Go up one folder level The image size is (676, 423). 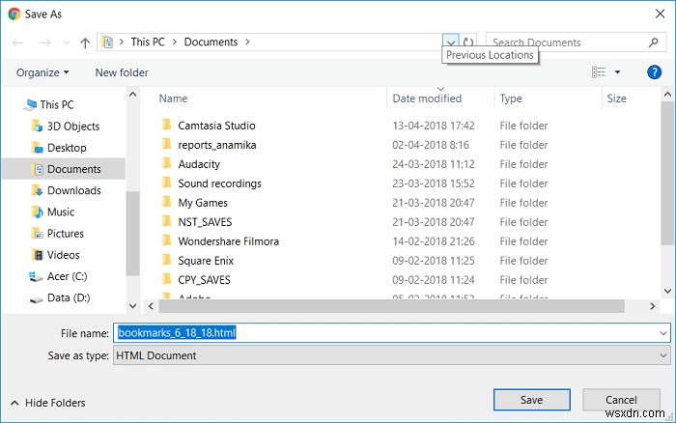click(85, 42)
